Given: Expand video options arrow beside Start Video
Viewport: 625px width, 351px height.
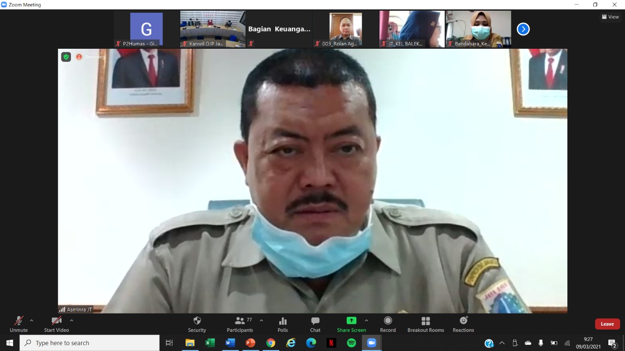Looking at the screenshot, I should click(71, 320).
